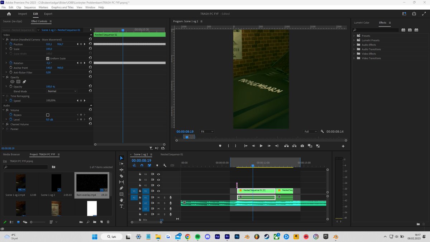Toggle track lock on V3
This screenshot has width=430, height=242.
pyautogui.click(x=140, y=180)
